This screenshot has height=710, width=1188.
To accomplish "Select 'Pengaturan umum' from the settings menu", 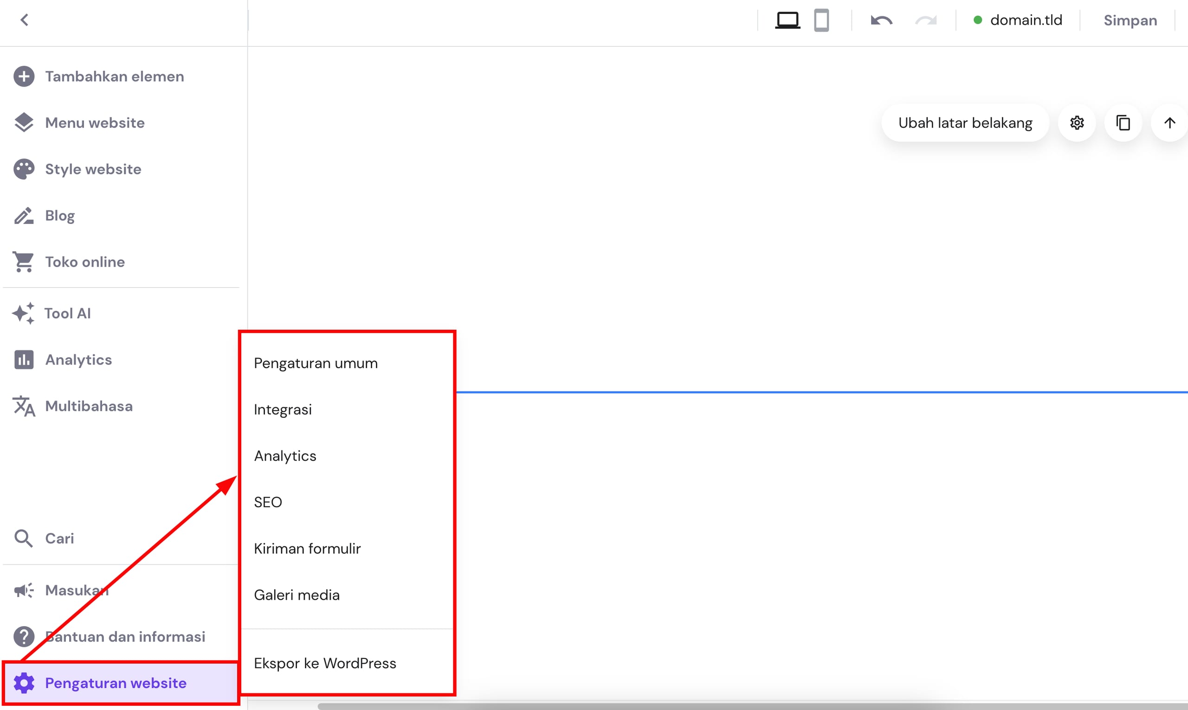I will 316,363.
